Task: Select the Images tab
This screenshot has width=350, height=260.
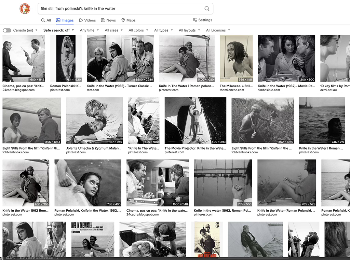Action: pos(65,20)
